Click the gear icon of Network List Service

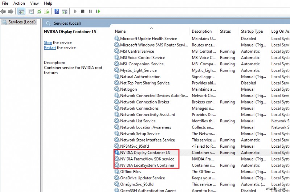(x=117, y=121)
